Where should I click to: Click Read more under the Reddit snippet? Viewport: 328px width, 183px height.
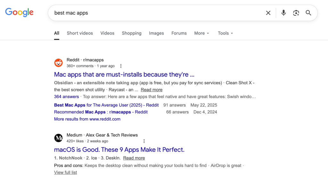(152, 90)
